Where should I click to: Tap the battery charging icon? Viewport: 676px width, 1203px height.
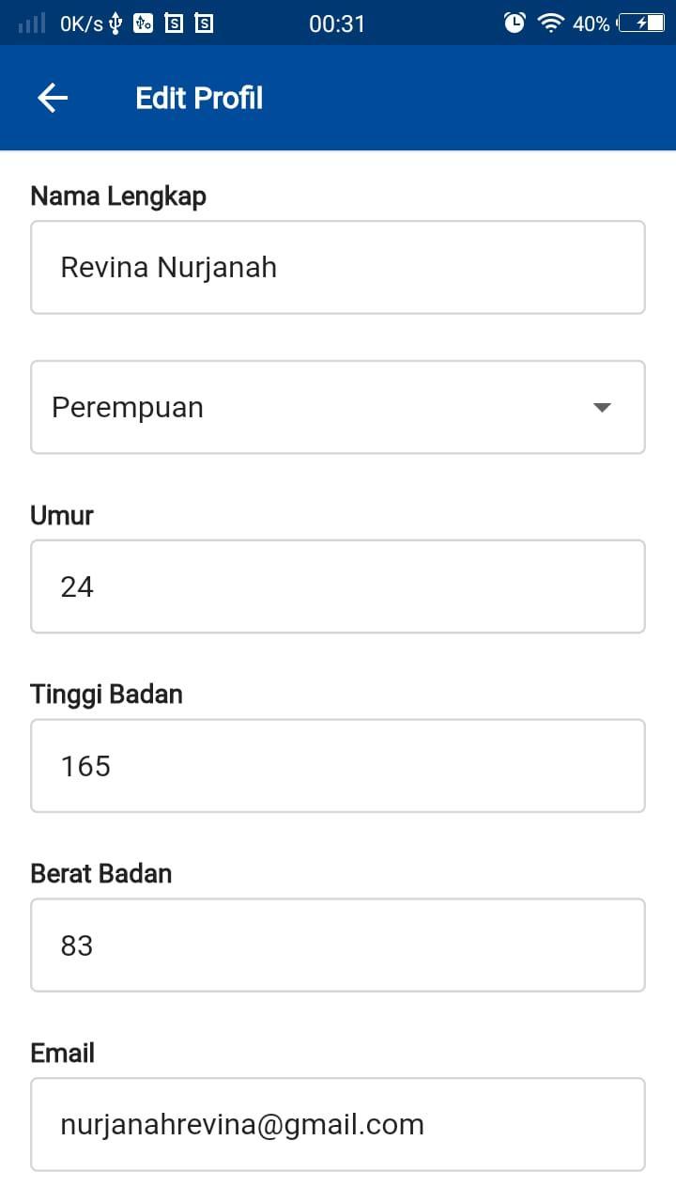tap(641, 23)
